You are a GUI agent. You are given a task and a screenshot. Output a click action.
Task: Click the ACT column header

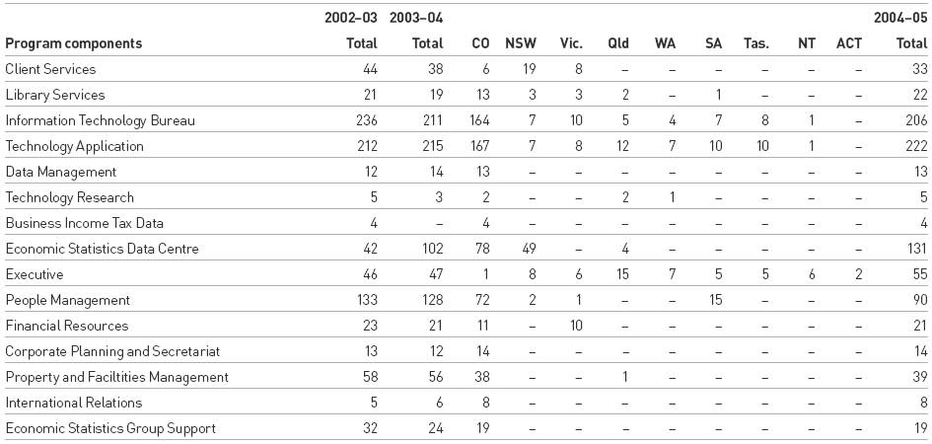point(848,43)
